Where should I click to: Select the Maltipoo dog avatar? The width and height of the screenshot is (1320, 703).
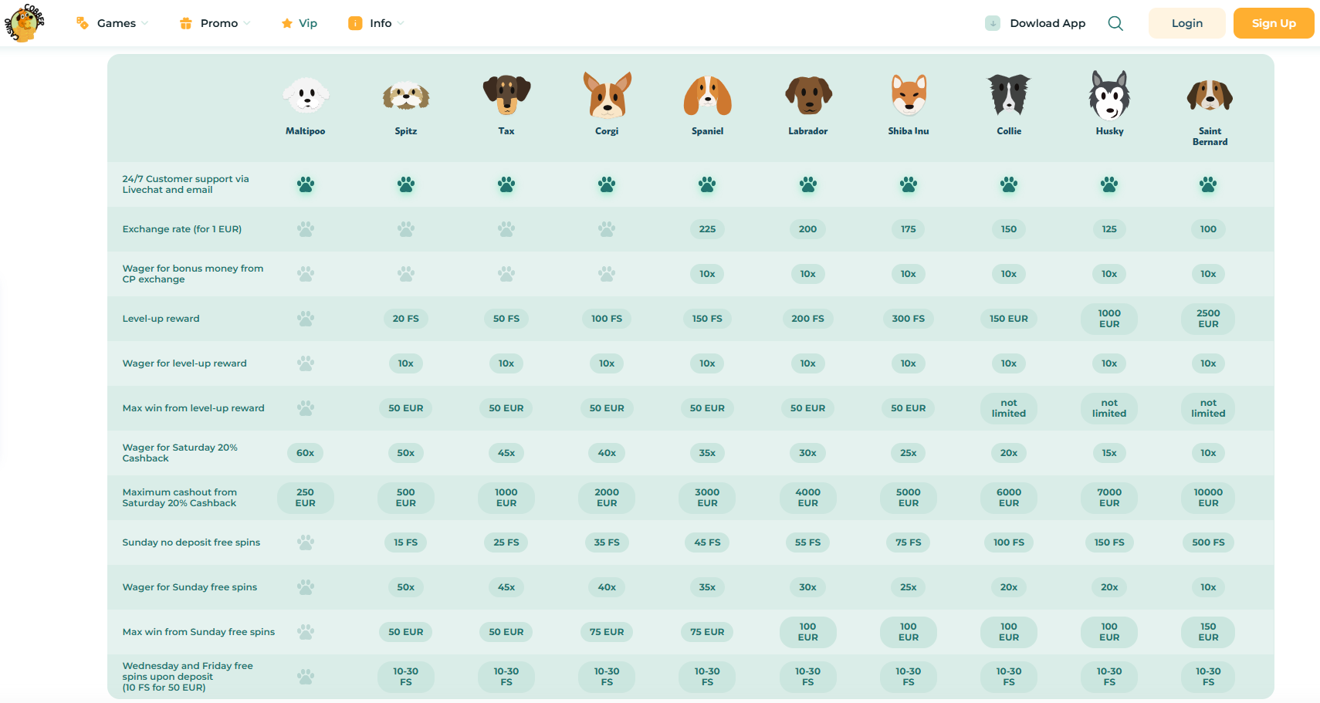coord(306,96)
